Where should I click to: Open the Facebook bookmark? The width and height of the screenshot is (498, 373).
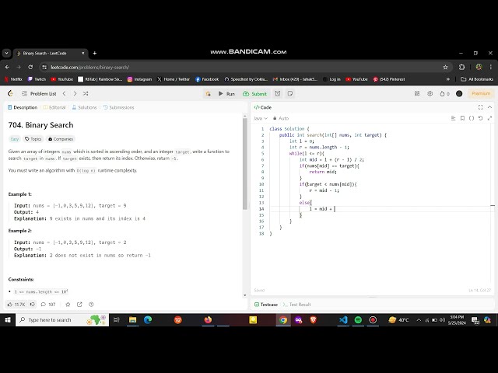pos(207,79)
